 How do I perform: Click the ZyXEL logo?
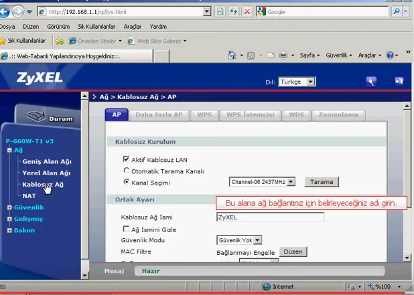point(40,78)
